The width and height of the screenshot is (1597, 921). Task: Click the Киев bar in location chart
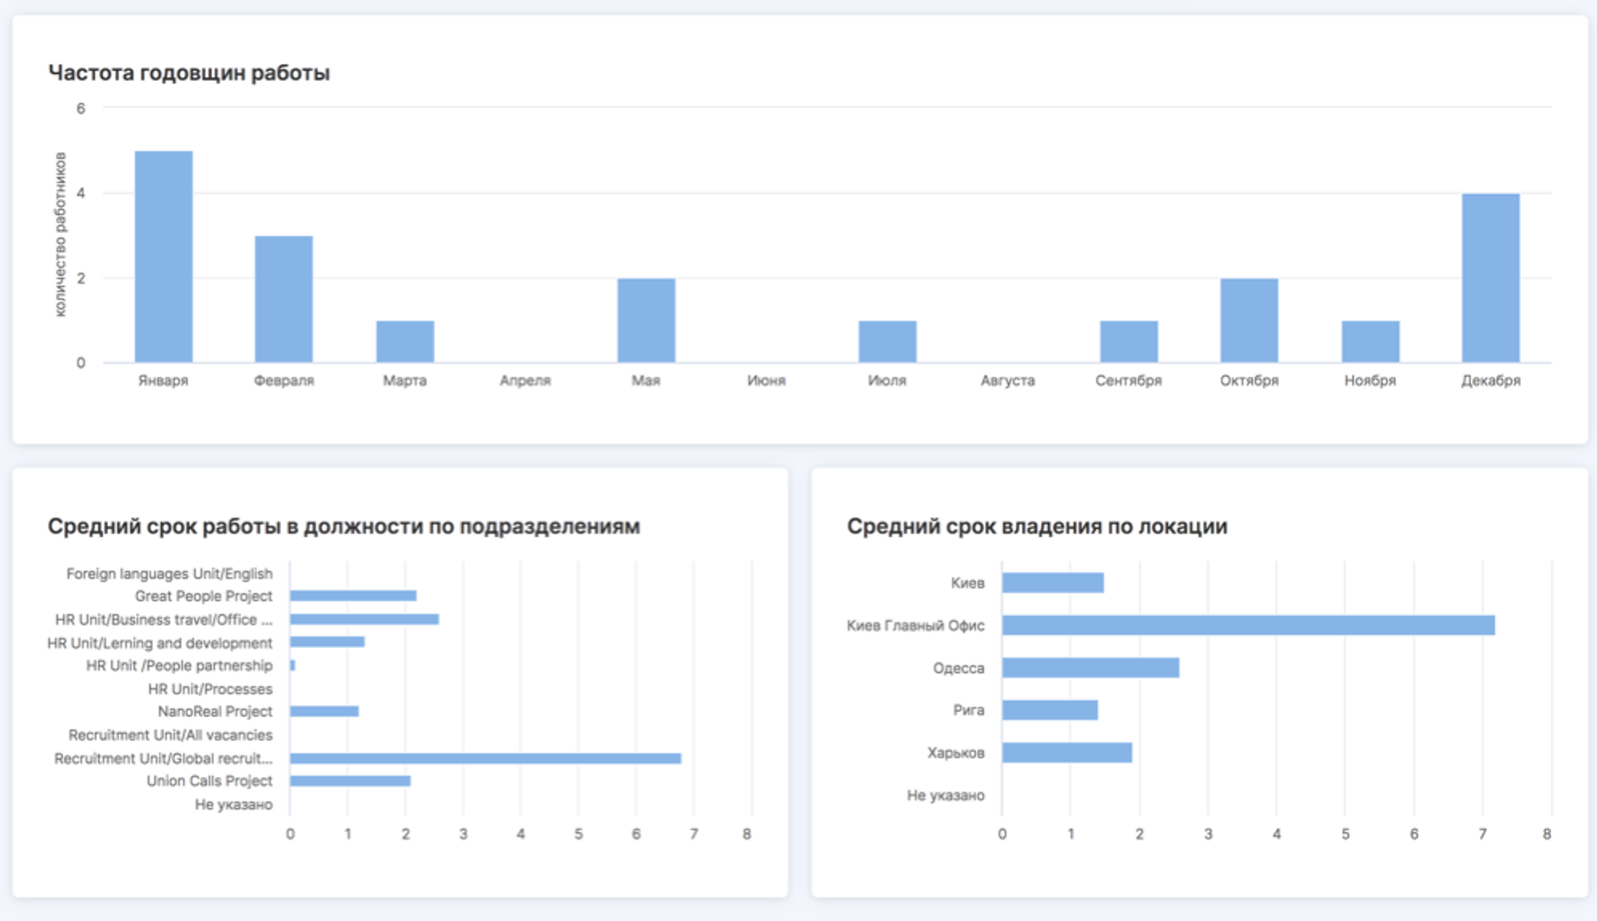[1053, 582]
